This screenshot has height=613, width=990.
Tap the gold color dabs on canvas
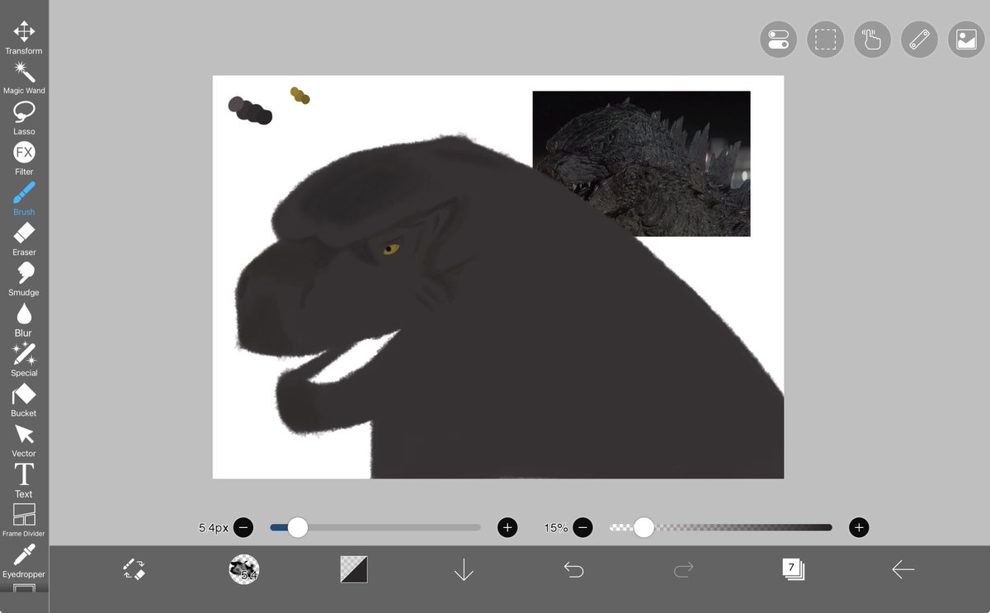tap(300, 96)
